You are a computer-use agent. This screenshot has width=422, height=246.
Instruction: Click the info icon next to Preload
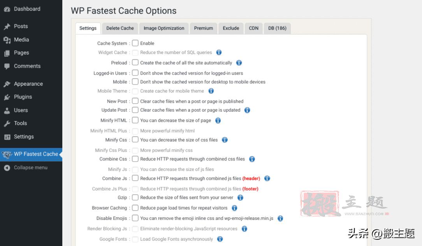239,63
